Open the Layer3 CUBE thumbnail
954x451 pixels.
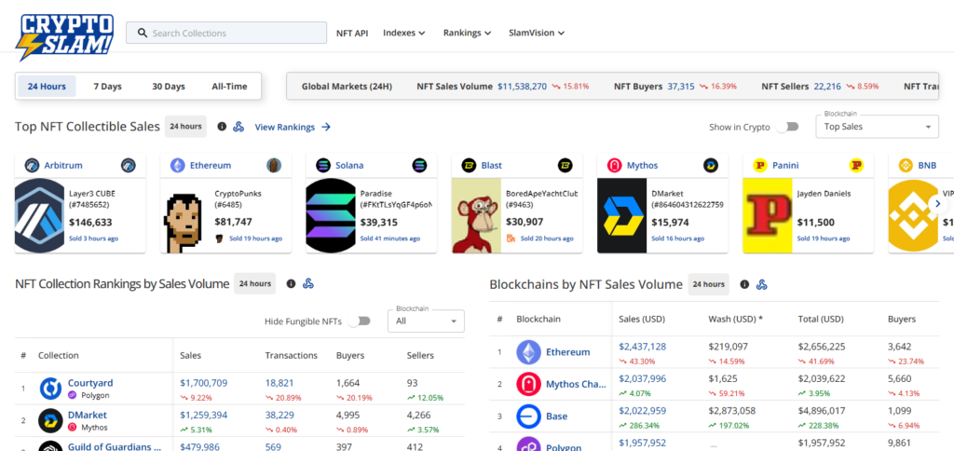point(39,215)
